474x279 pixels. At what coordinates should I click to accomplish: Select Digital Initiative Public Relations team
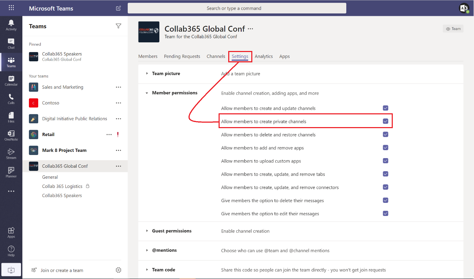(x=74, y=119)
